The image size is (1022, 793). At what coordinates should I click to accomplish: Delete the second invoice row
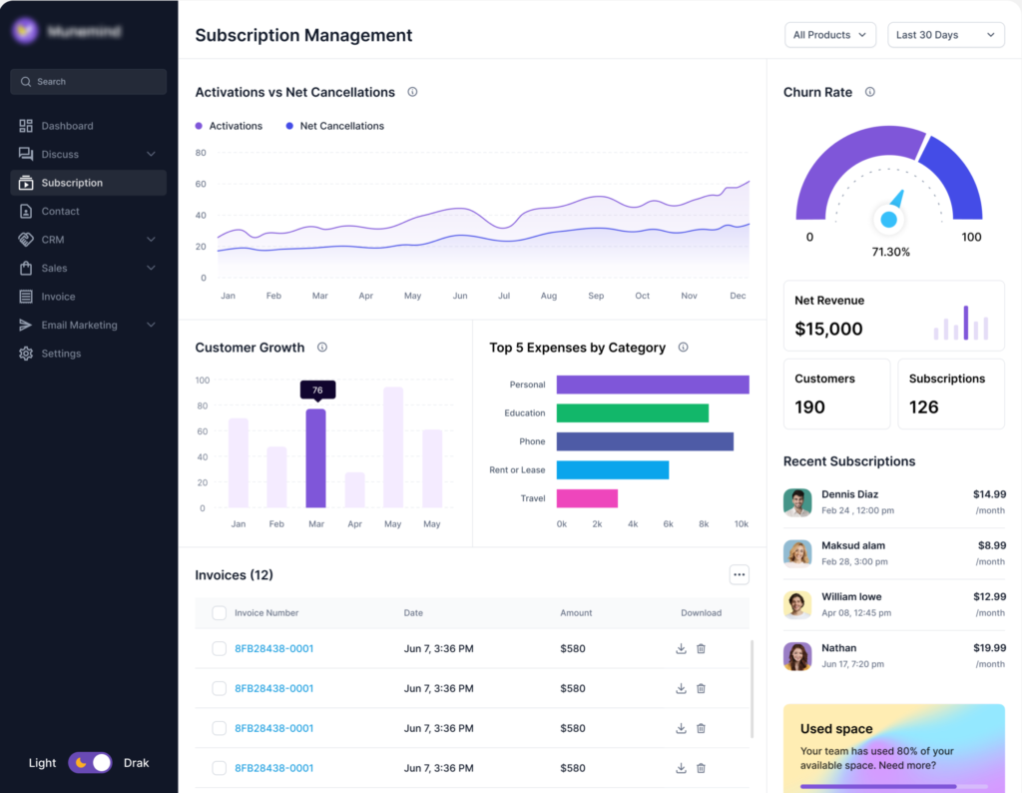tap(701, 688)
